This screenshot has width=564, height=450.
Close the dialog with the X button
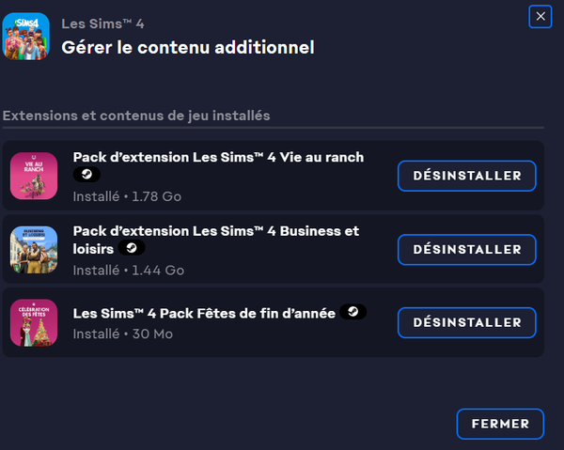pyautogui.click(x=539, y=16)
